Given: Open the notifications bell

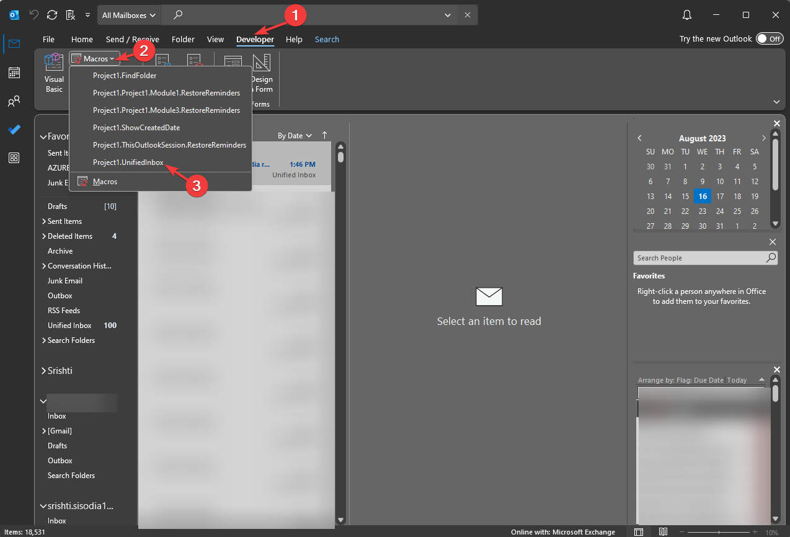Looking at the screenshot, I should click(687, 15).
